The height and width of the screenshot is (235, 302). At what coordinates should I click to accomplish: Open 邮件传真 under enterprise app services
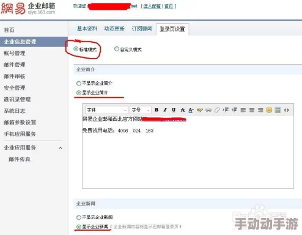tap(20, 159)
